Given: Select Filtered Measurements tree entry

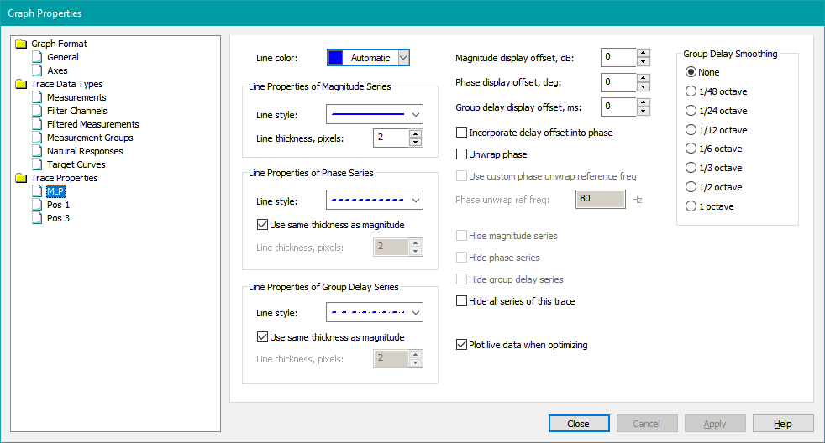Looking at the screenshot, I should click(93, 124).
